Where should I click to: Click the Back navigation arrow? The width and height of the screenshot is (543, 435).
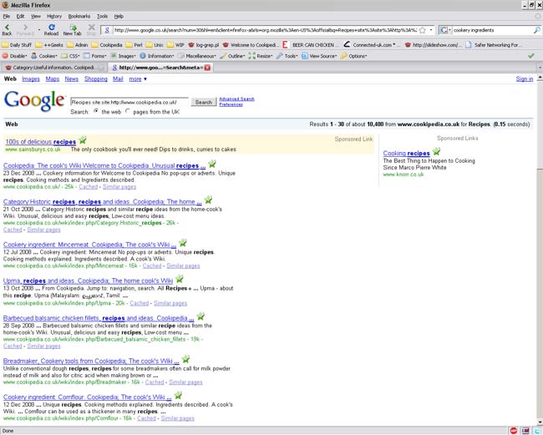pyautogui.click(x=8, y=28)
